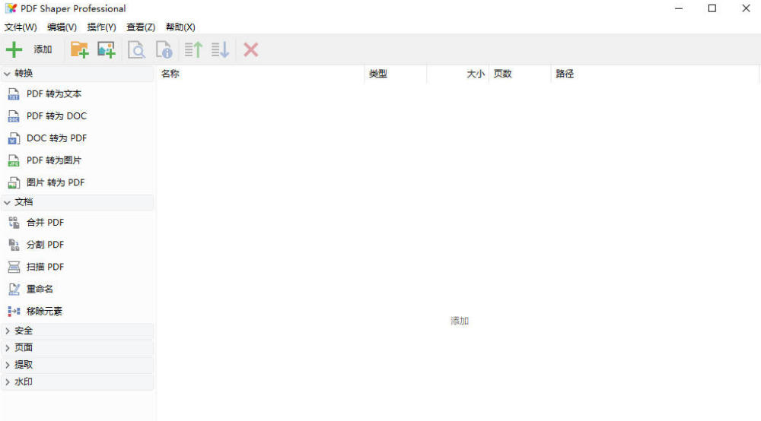The width and height of the screenshot is (761, 421).
Task: Click the PDF 转为 DOC icon
Action: click(14, 116)
